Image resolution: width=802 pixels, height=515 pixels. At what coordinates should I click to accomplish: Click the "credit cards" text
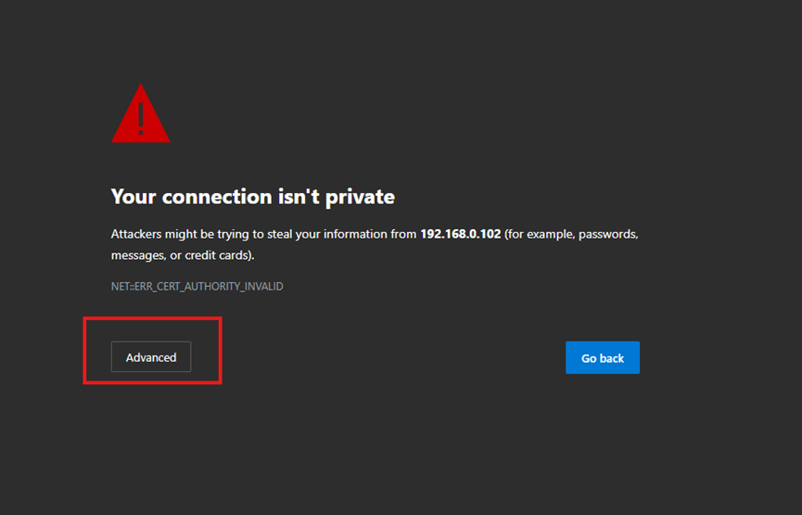pyautogui.click(x=217, y=255)
